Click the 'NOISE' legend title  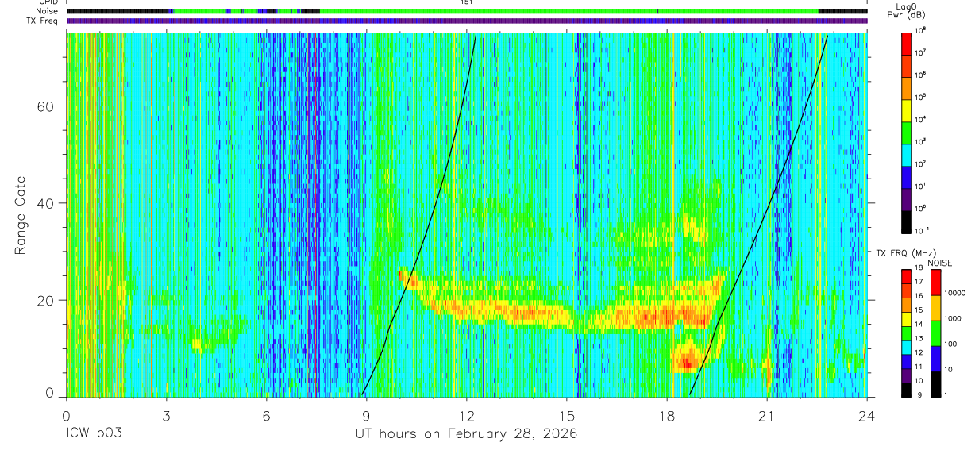click(939, 262)
